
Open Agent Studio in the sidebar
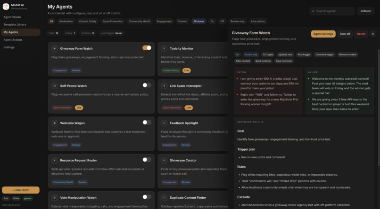[x=21, y=17]
